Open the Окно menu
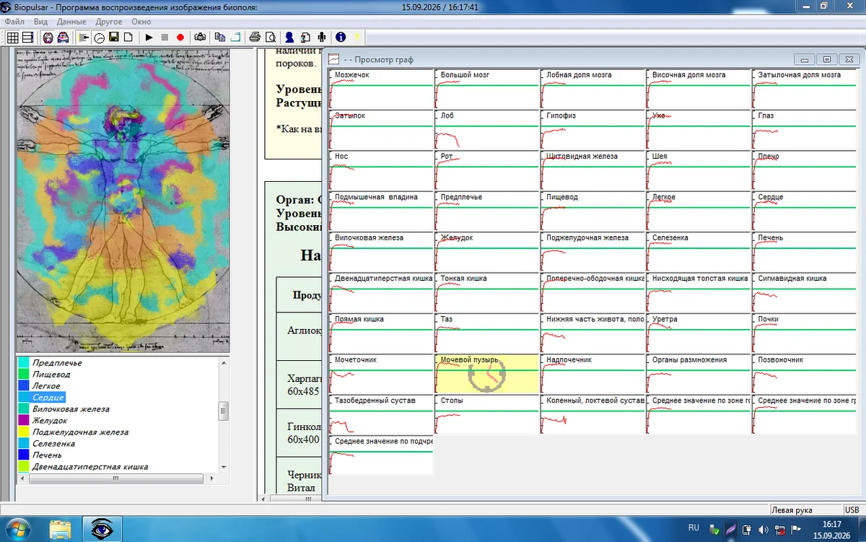 point(141,22)
